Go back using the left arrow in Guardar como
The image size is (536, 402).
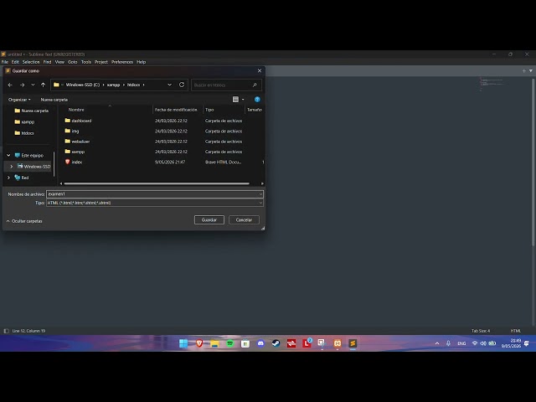10,85
